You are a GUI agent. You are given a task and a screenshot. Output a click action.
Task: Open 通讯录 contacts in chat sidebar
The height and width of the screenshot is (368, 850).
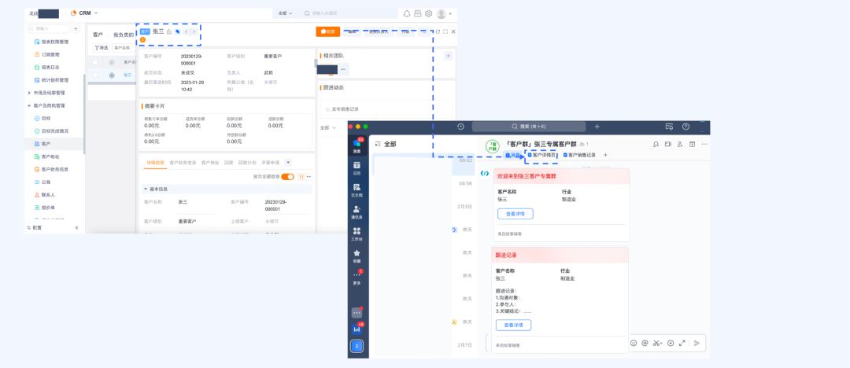pos(357,212)
